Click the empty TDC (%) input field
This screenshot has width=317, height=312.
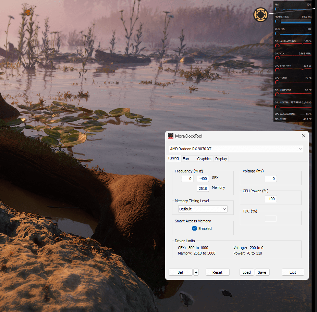271,219
